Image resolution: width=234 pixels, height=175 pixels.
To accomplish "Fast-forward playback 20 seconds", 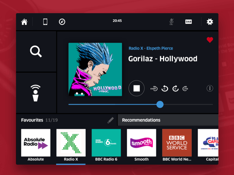I will [x=175, y=88].
